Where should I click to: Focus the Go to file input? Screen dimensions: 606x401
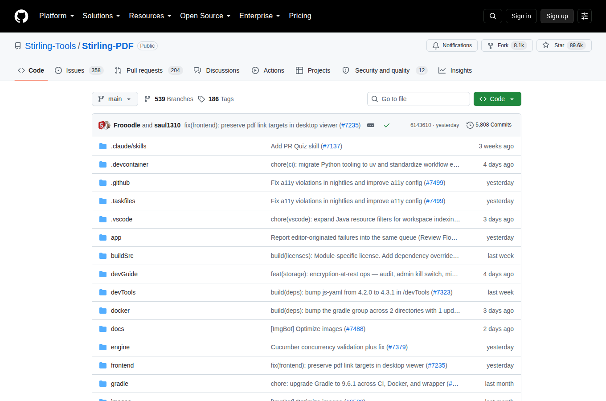(x=418, y=99)
